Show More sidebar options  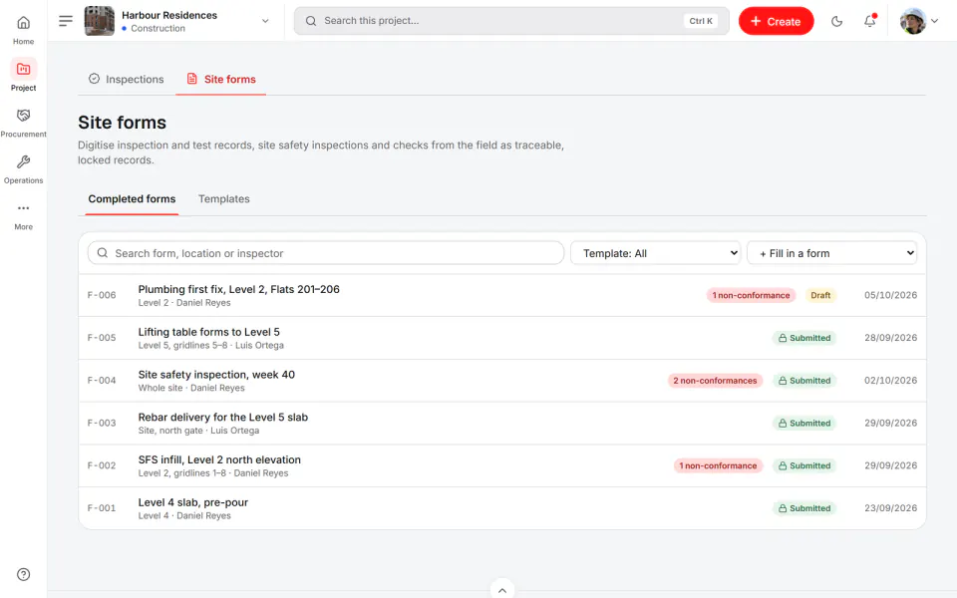pos(23,215)
